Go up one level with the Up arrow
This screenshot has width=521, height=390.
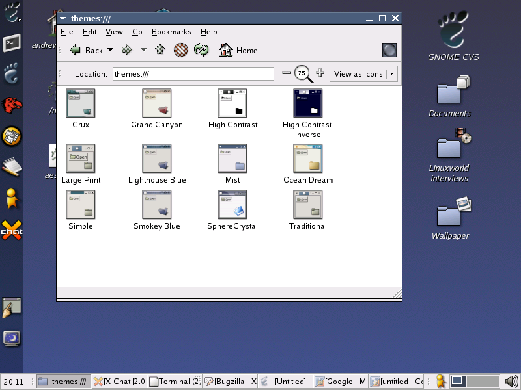(160, 50)
